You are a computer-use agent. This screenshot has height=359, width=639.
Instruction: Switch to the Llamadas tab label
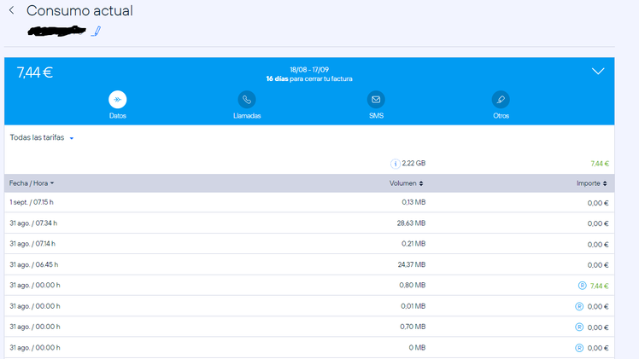[247, 116]
